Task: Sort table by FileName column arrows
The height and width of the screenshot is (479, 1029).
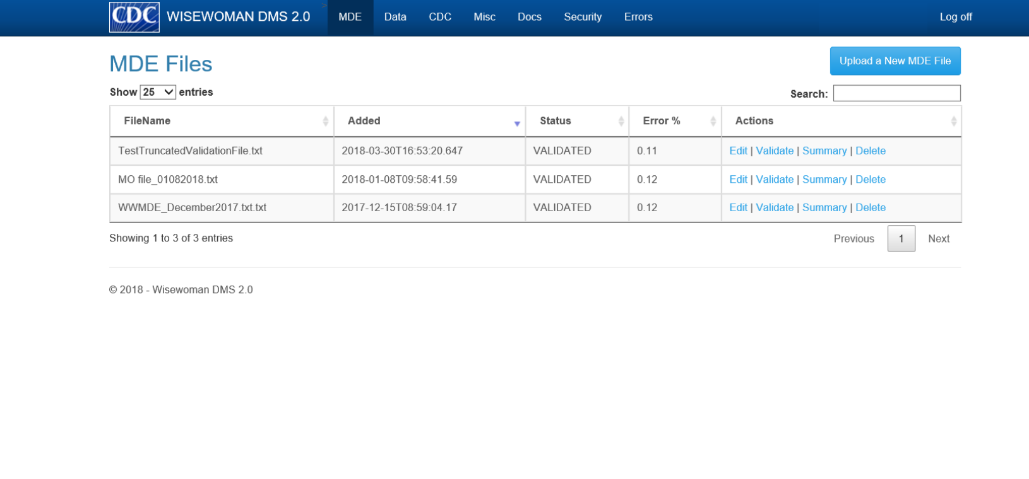Action: tap(325, 121)
